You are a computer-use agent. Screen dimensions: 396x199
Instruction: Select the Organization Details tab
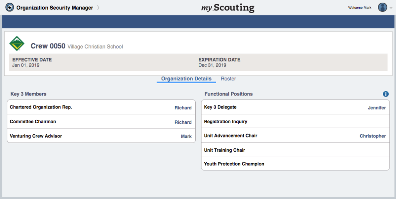coord(186,79)
